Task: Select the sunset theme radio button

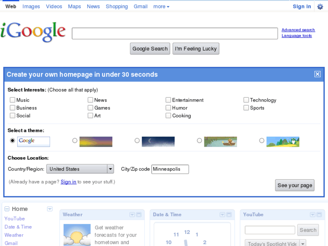Action: click(75, 140)
